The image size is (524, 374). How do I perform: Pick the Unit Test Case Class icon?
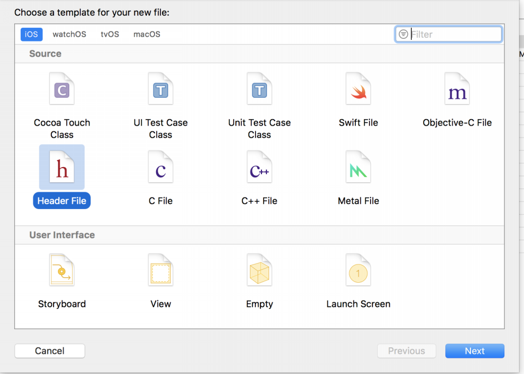pos(259,88)
